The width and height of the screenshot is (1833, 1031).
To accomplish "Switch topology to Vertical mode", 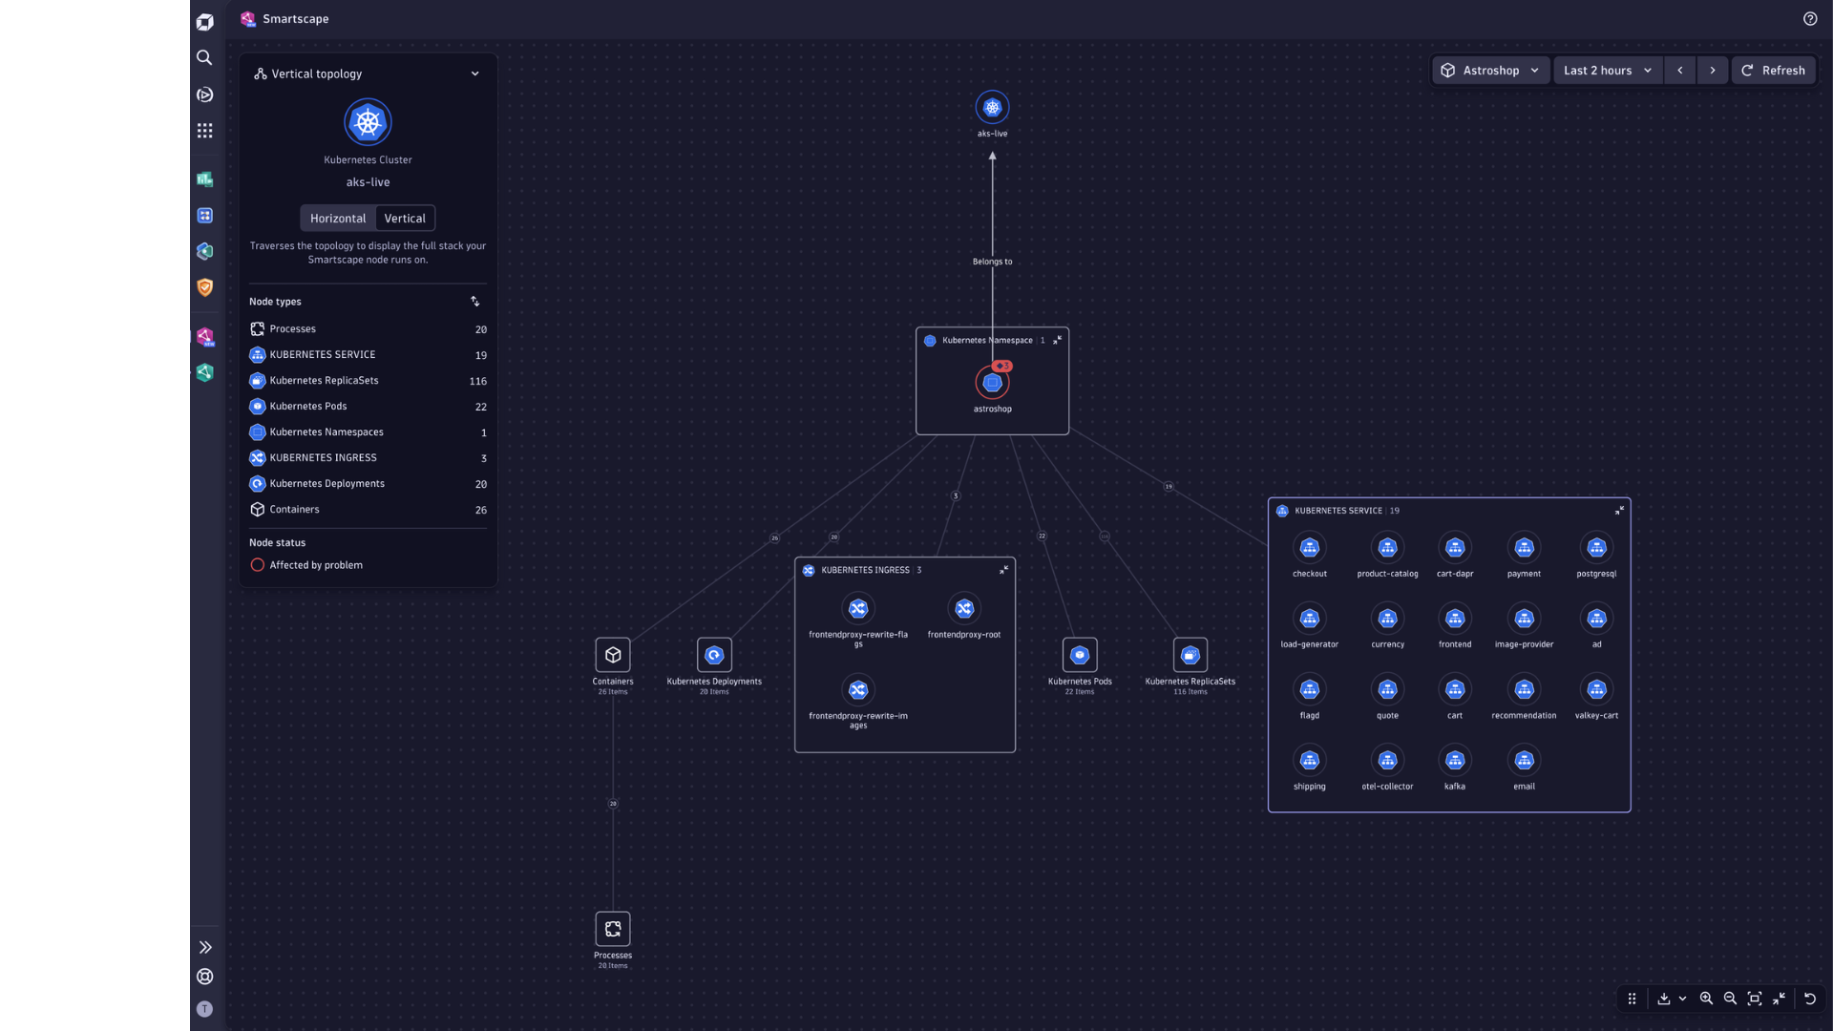I will [x=405, y=218].
